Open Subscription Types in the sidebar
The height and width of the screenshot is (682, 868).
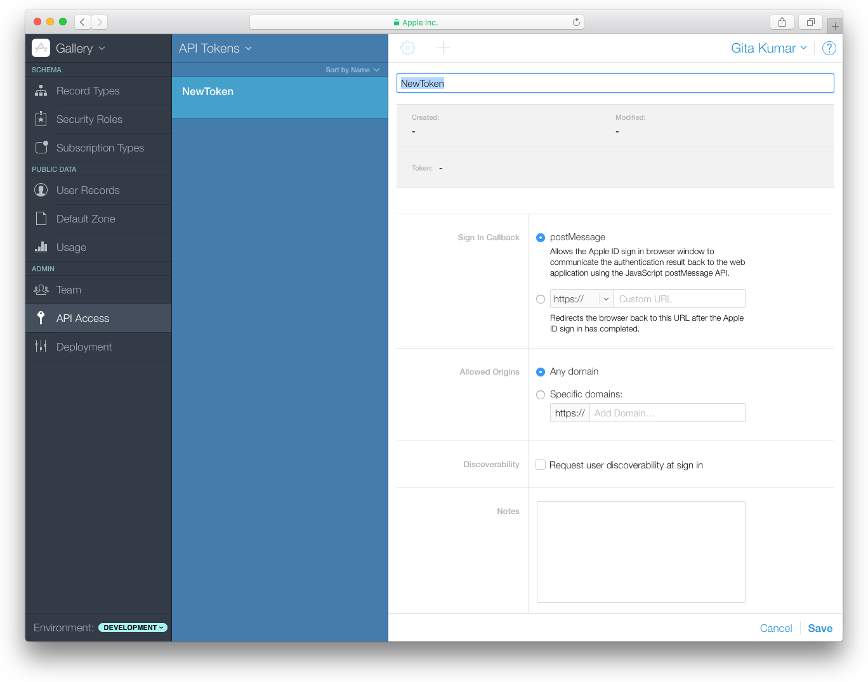coord(100,148)
